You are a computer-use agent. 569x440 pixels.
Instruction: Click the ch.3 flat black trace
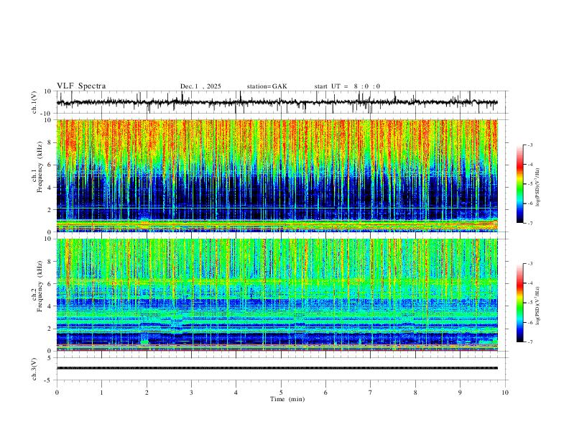tap(277, 368)
